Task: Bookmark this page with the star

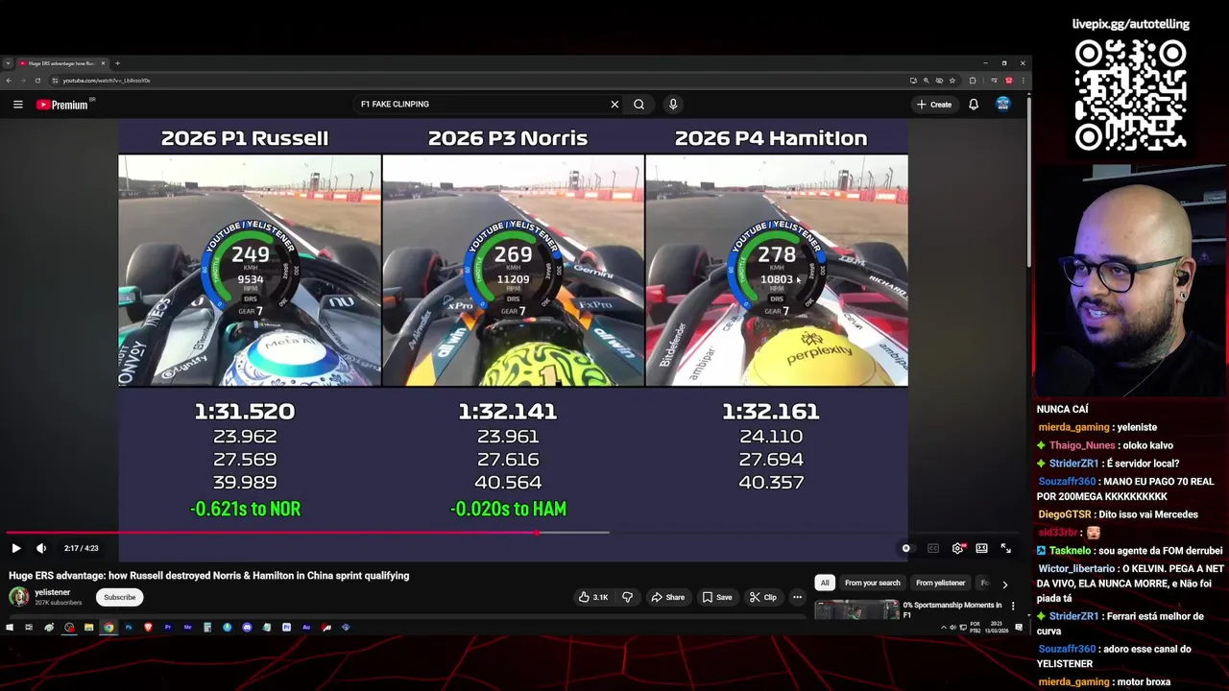Action: point(952,81)
